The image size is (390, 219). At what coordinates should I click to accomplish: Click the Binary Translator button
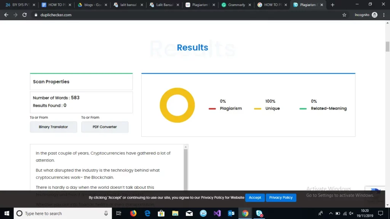click(x=53, y=127)
